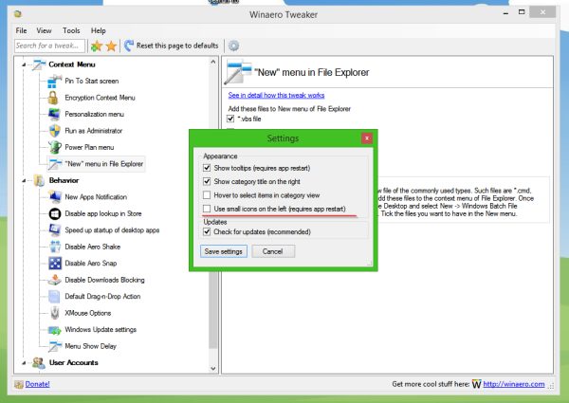Open the Tools menu

tap(71, 31)
